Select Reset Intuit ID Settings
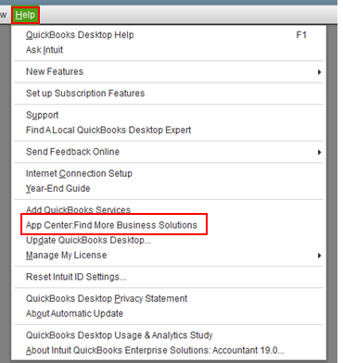The width and height of the screenshot is (343, 363). (169, 277)
